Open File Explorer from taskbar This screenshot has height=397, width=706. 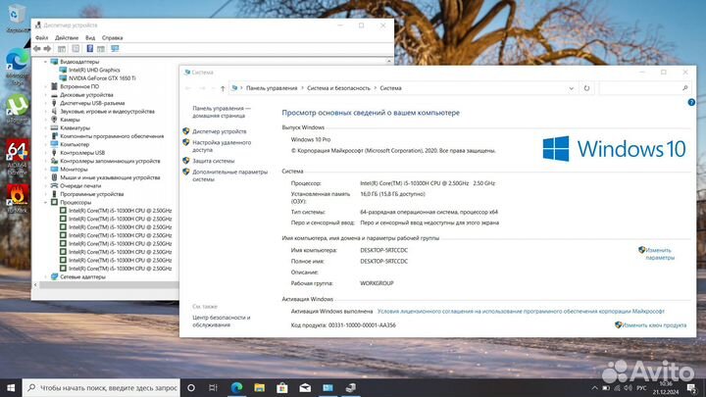pyautogui.click(x=259, y=387)
